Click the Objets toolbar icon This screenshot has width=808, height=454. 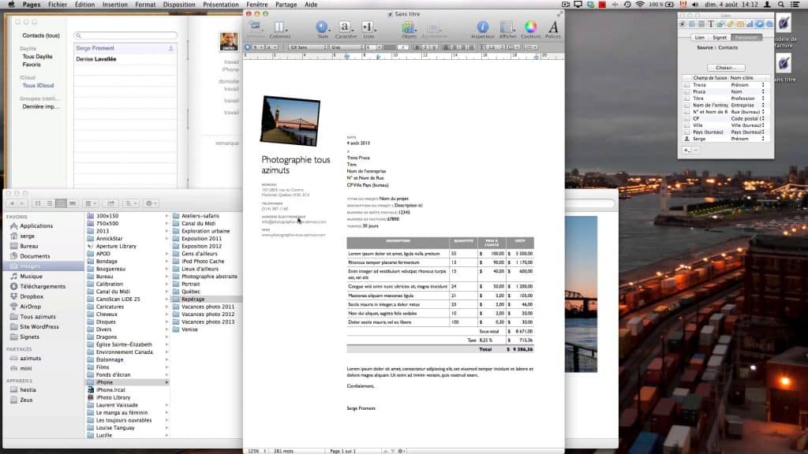click(x=409, y=28)
